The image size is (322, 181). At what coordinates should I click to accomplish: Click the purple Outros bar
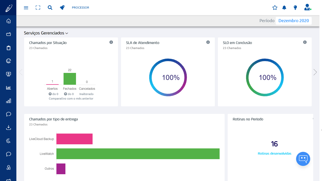[x=61, y=169]
